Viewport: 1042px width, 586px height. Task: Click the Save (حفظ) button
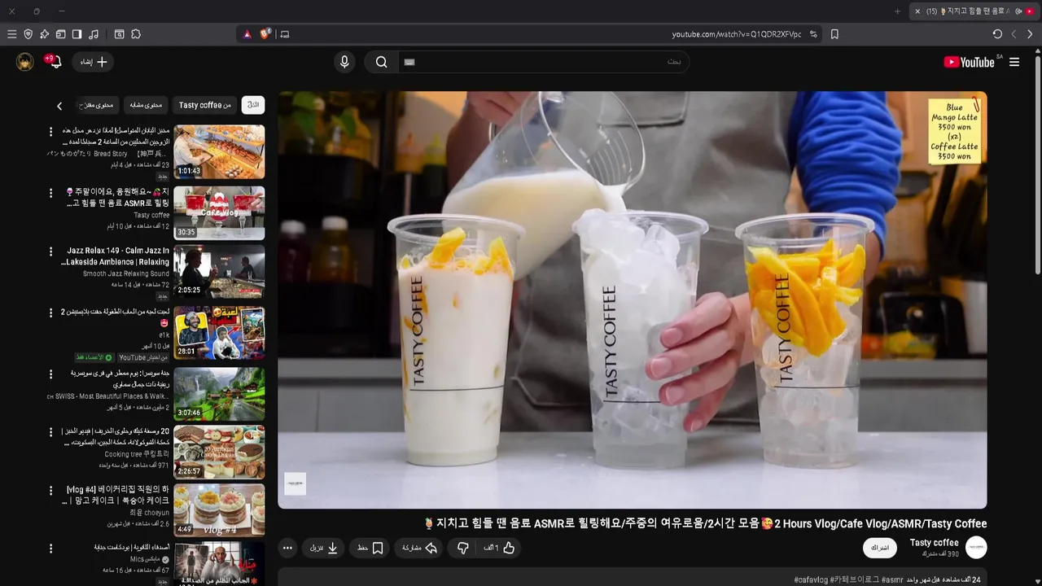pos(370,548)
